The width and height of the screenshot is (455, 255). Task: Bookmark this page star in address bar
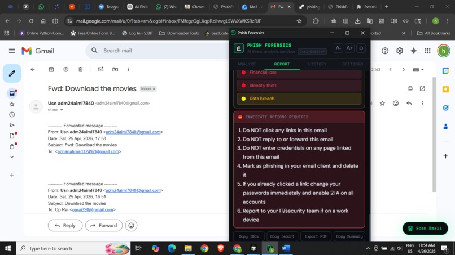point(299,21)
